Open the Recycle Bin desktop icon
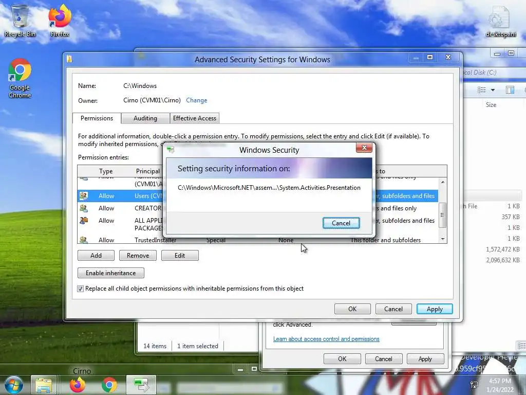The width and height of the screenshot is (526, 395). pos(20,21)
